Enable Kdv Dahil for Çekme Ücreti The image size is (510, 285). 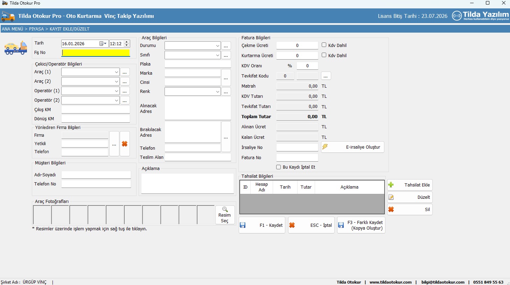click(324, 45)
